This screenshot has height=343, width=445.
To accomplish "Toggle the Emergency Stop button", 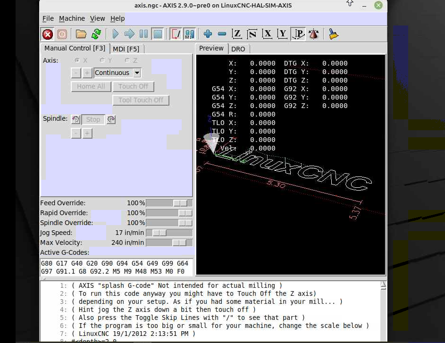I will [48, 34].
